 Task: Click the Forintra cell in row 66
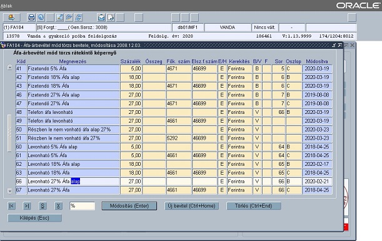point(239,182)
